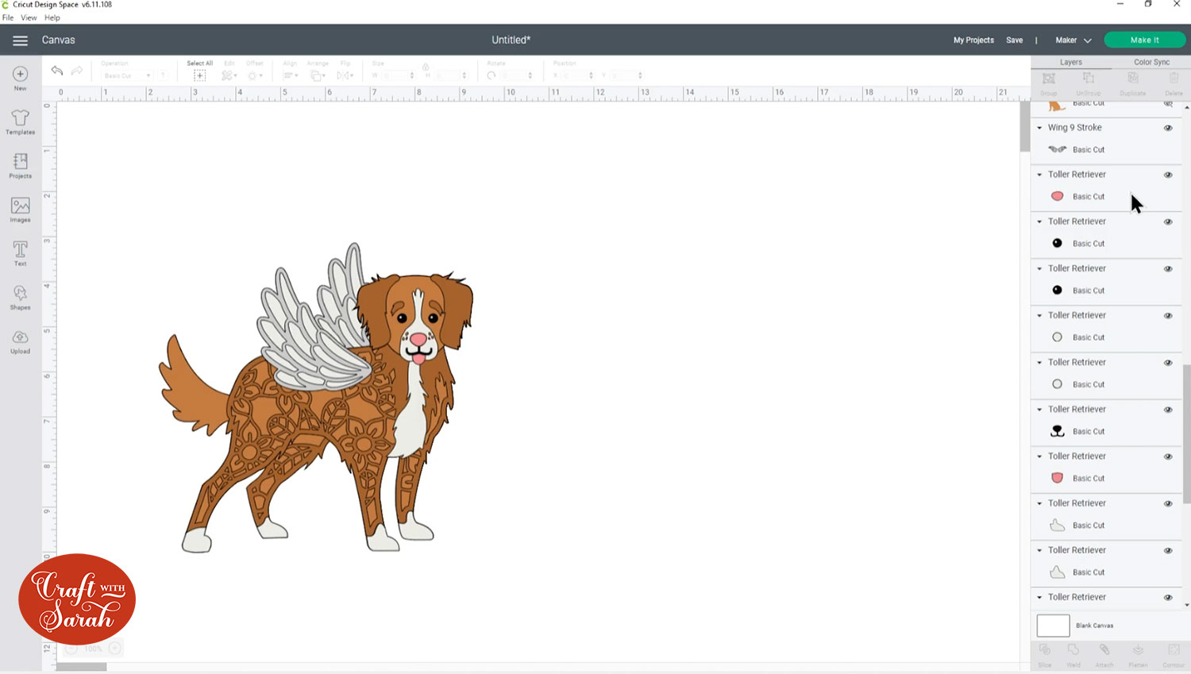Toggle visibility of the pink oval Toller Retriever layer
This screenshot has width=1191, height=674.
tap(1168, 175)
